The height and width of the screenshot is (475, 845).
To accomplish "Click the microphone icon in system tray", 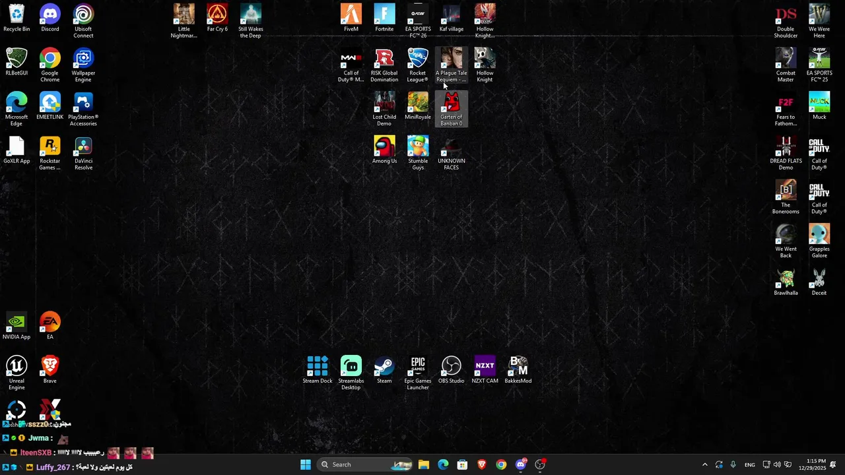I will pyautogui.click(x=733, y=464).
